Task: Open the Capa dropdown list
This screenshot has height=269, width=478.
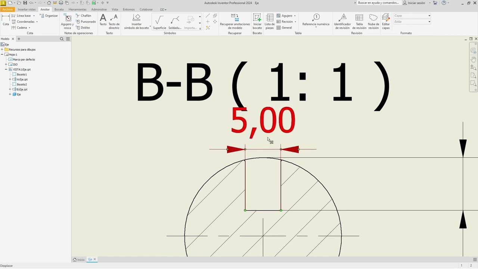Action: pyautogui.click(x=412, y=16)
